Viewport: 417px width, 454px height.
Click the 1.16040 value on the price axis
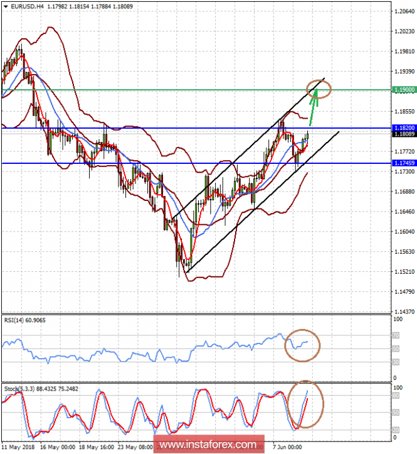(404, 232)
